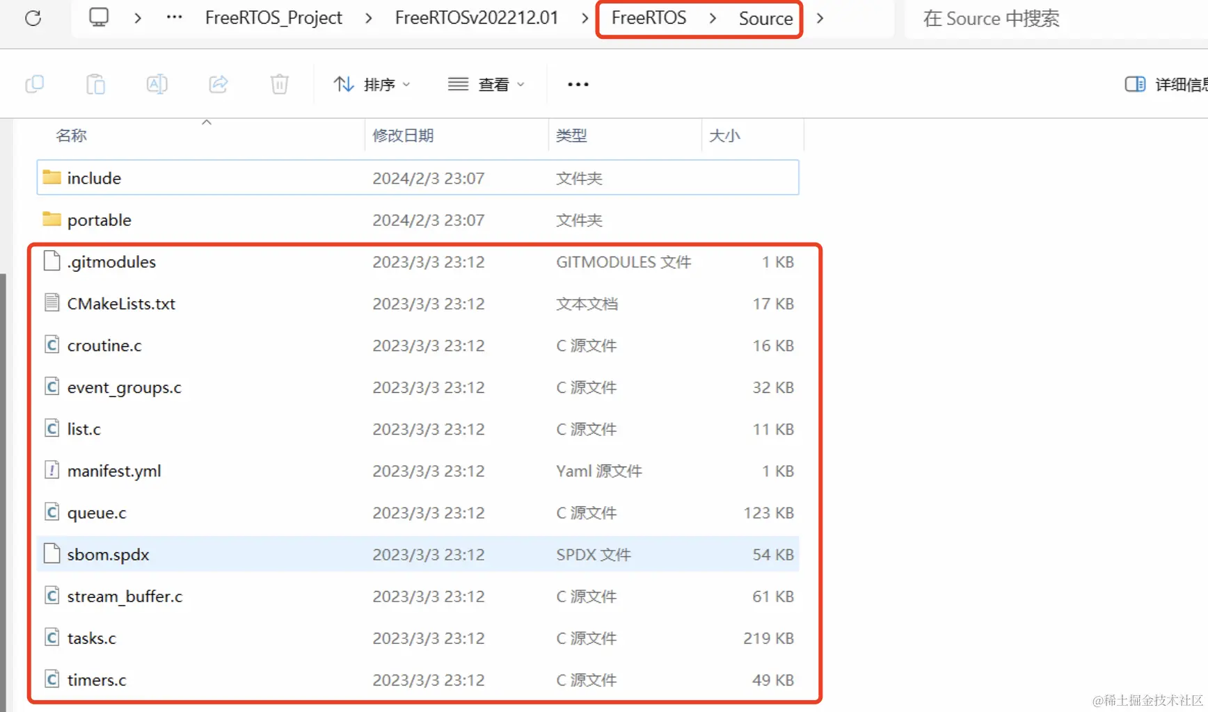Image resolution: width=1208 pixels, height=712 pixels.
Task: Open the 查看 view dropdown
Action: click(x=486, y=84)
